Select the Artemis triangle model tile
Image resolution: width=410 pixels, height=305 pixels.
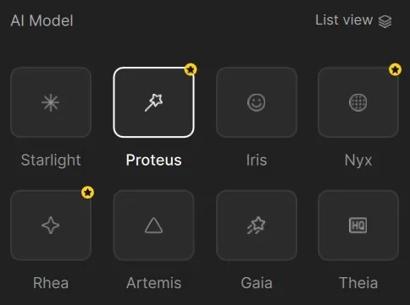point(154,226)
